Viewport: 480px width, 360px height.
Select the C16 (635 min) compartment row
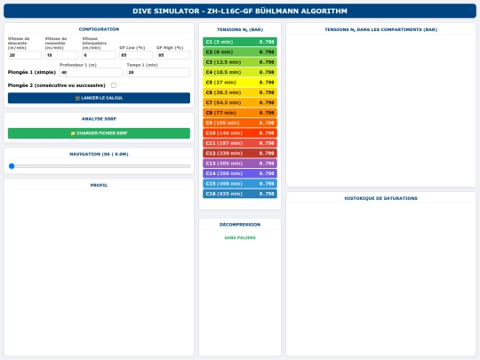coord(240,194)
